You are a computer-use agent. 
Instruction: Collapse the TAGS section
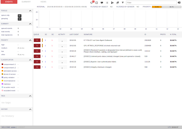30,96
